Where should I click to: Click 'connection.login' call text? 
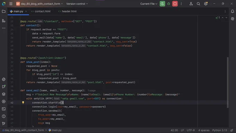[x=44, y=107]
